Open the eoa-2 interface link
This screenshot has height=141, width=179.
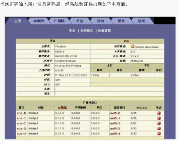(x=21, y=123)
